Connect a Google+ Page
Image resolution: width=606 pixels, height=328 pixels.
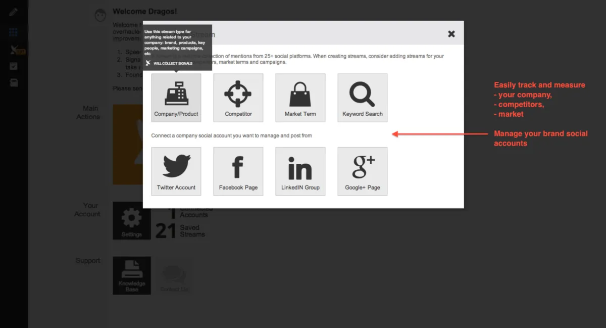[363, 171]
